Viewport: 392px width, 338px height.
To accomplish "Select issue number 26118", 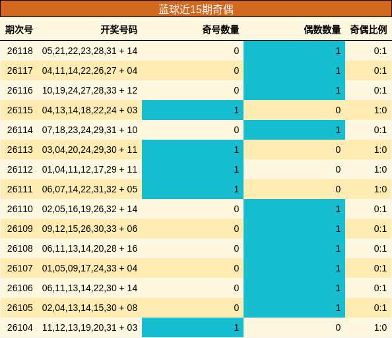I will [x=20, y=51].
